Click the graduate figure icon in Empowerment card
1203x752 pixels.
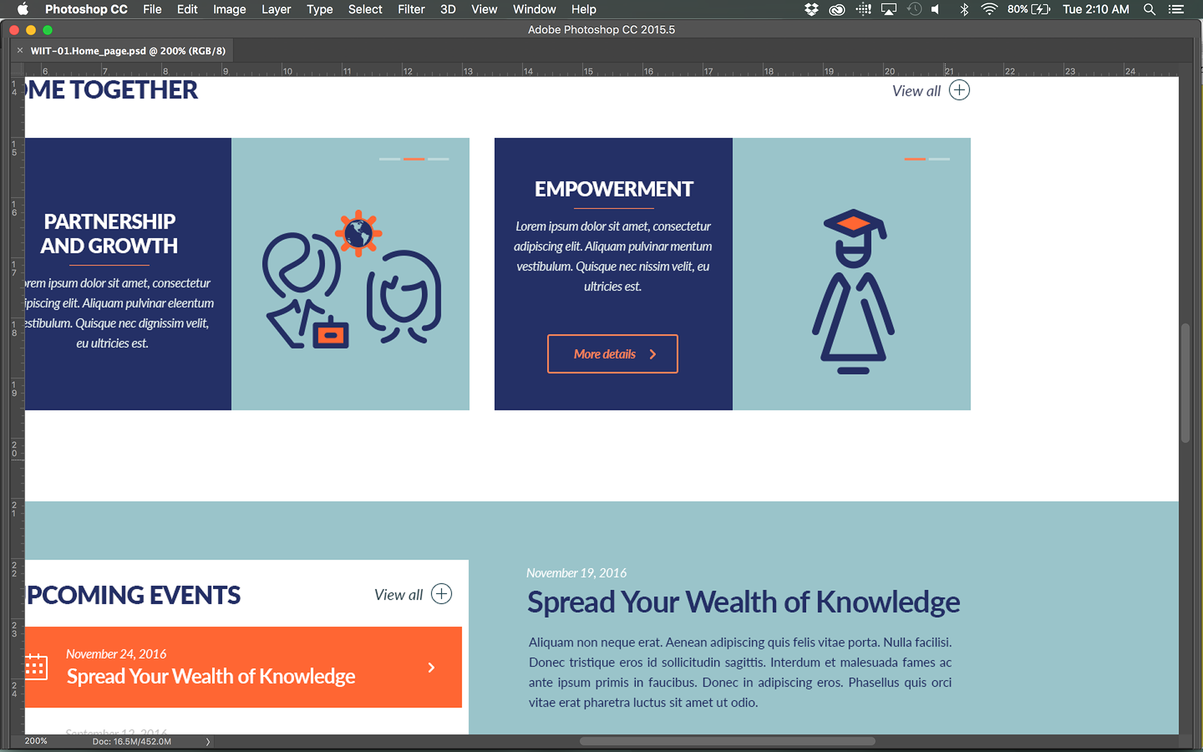click(853, 291)
